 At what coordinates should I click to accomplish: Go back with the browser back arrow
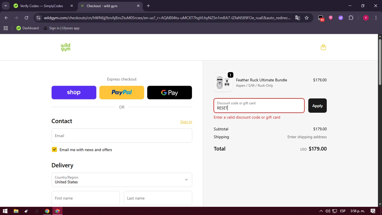point(6,18)
